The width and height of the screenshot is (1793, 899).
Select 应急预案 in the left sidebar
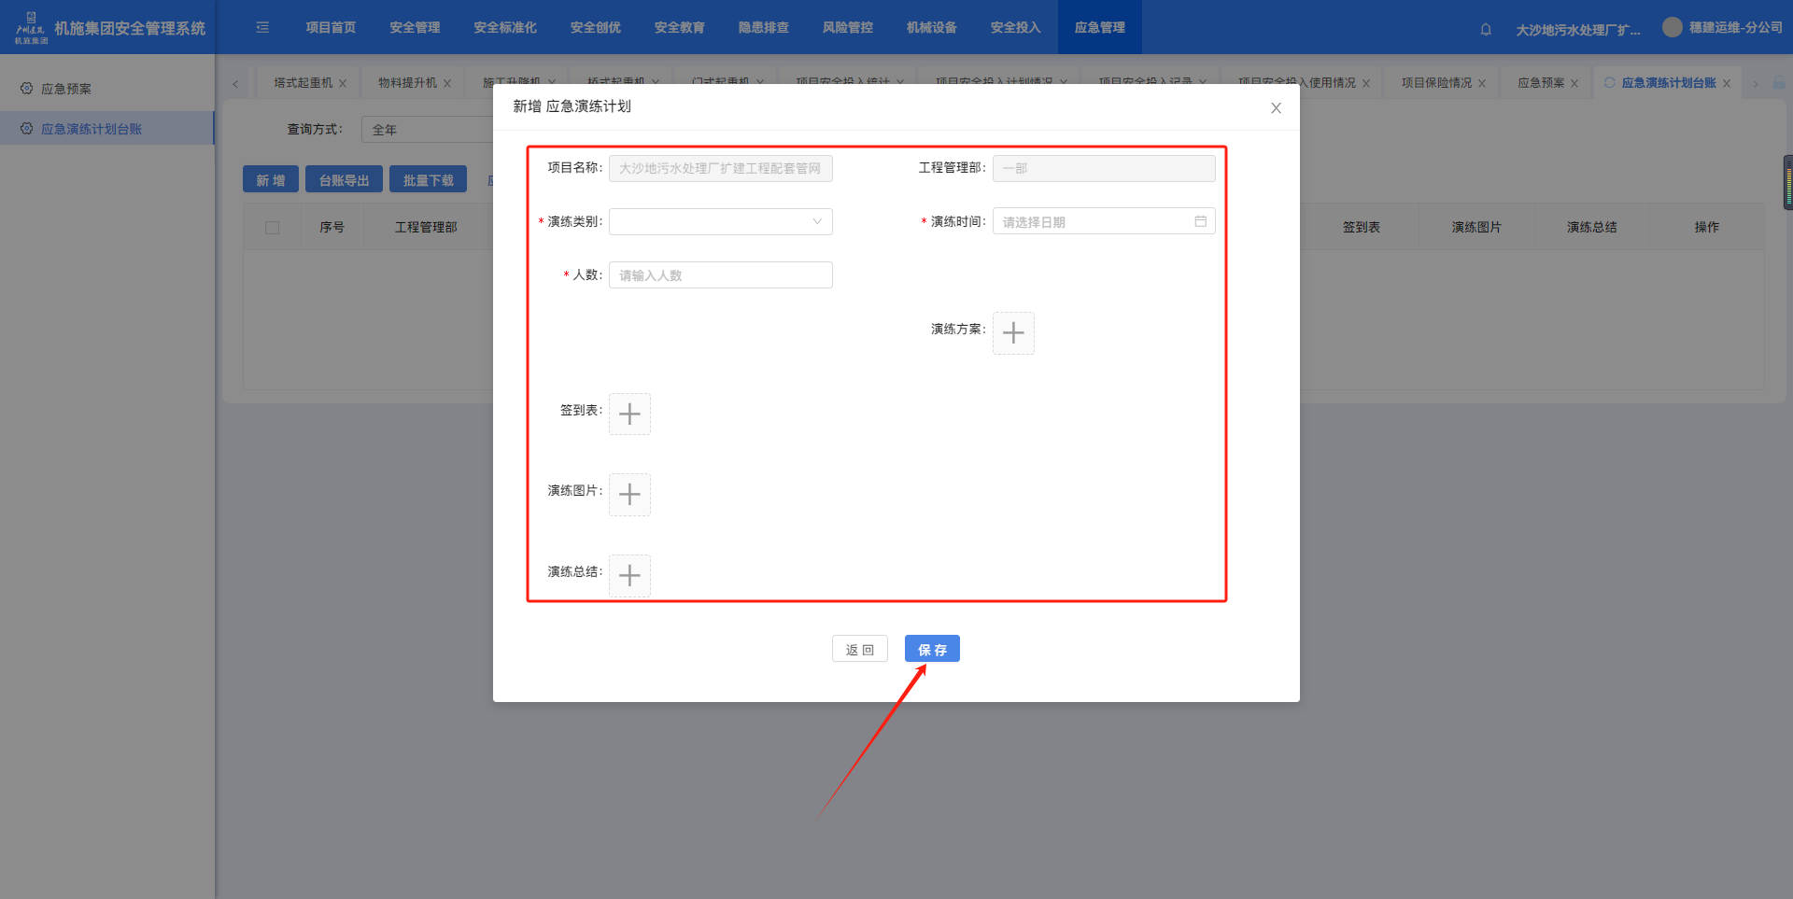click(66, 89)
